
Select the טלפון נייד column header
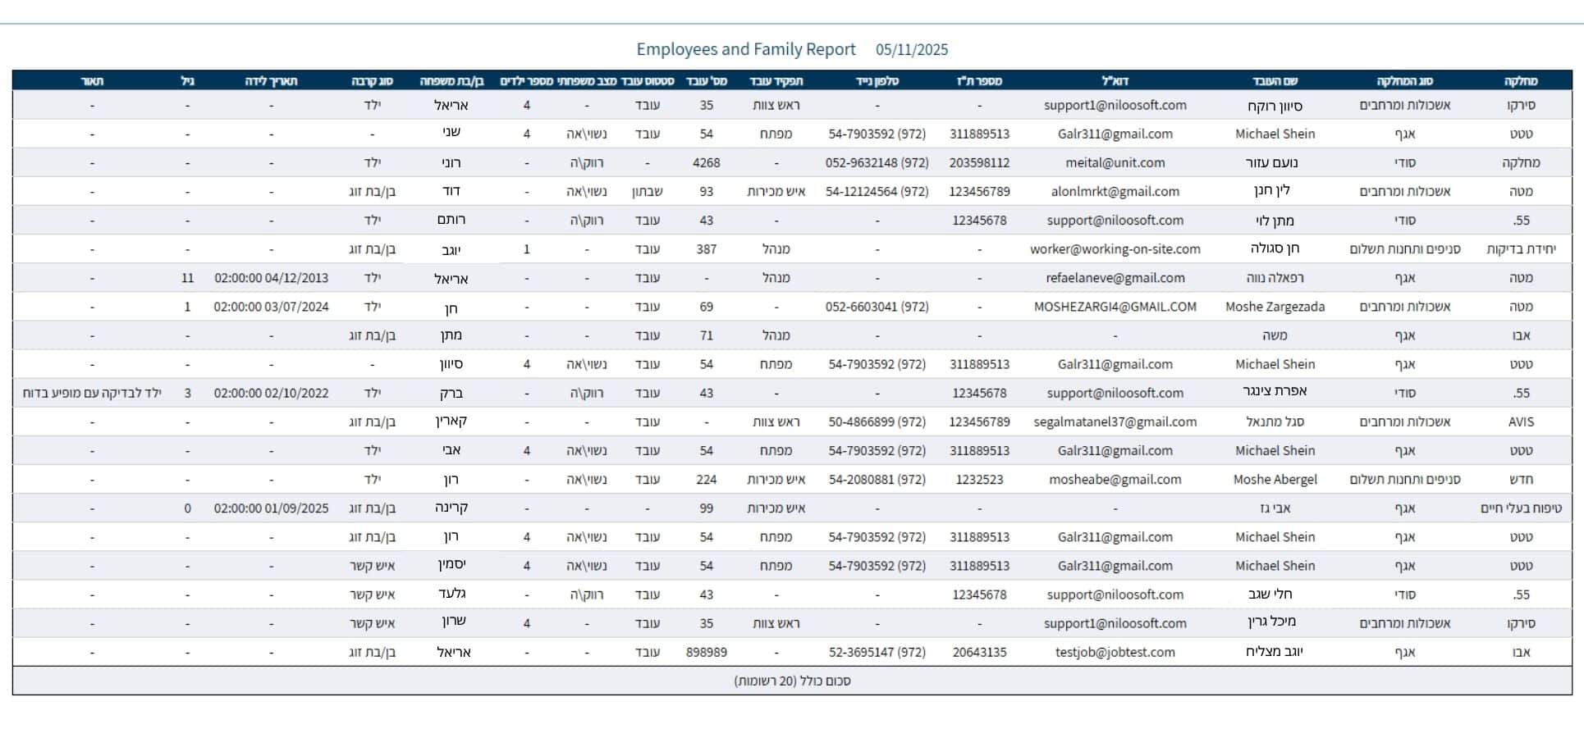click(x=877, y=81)
